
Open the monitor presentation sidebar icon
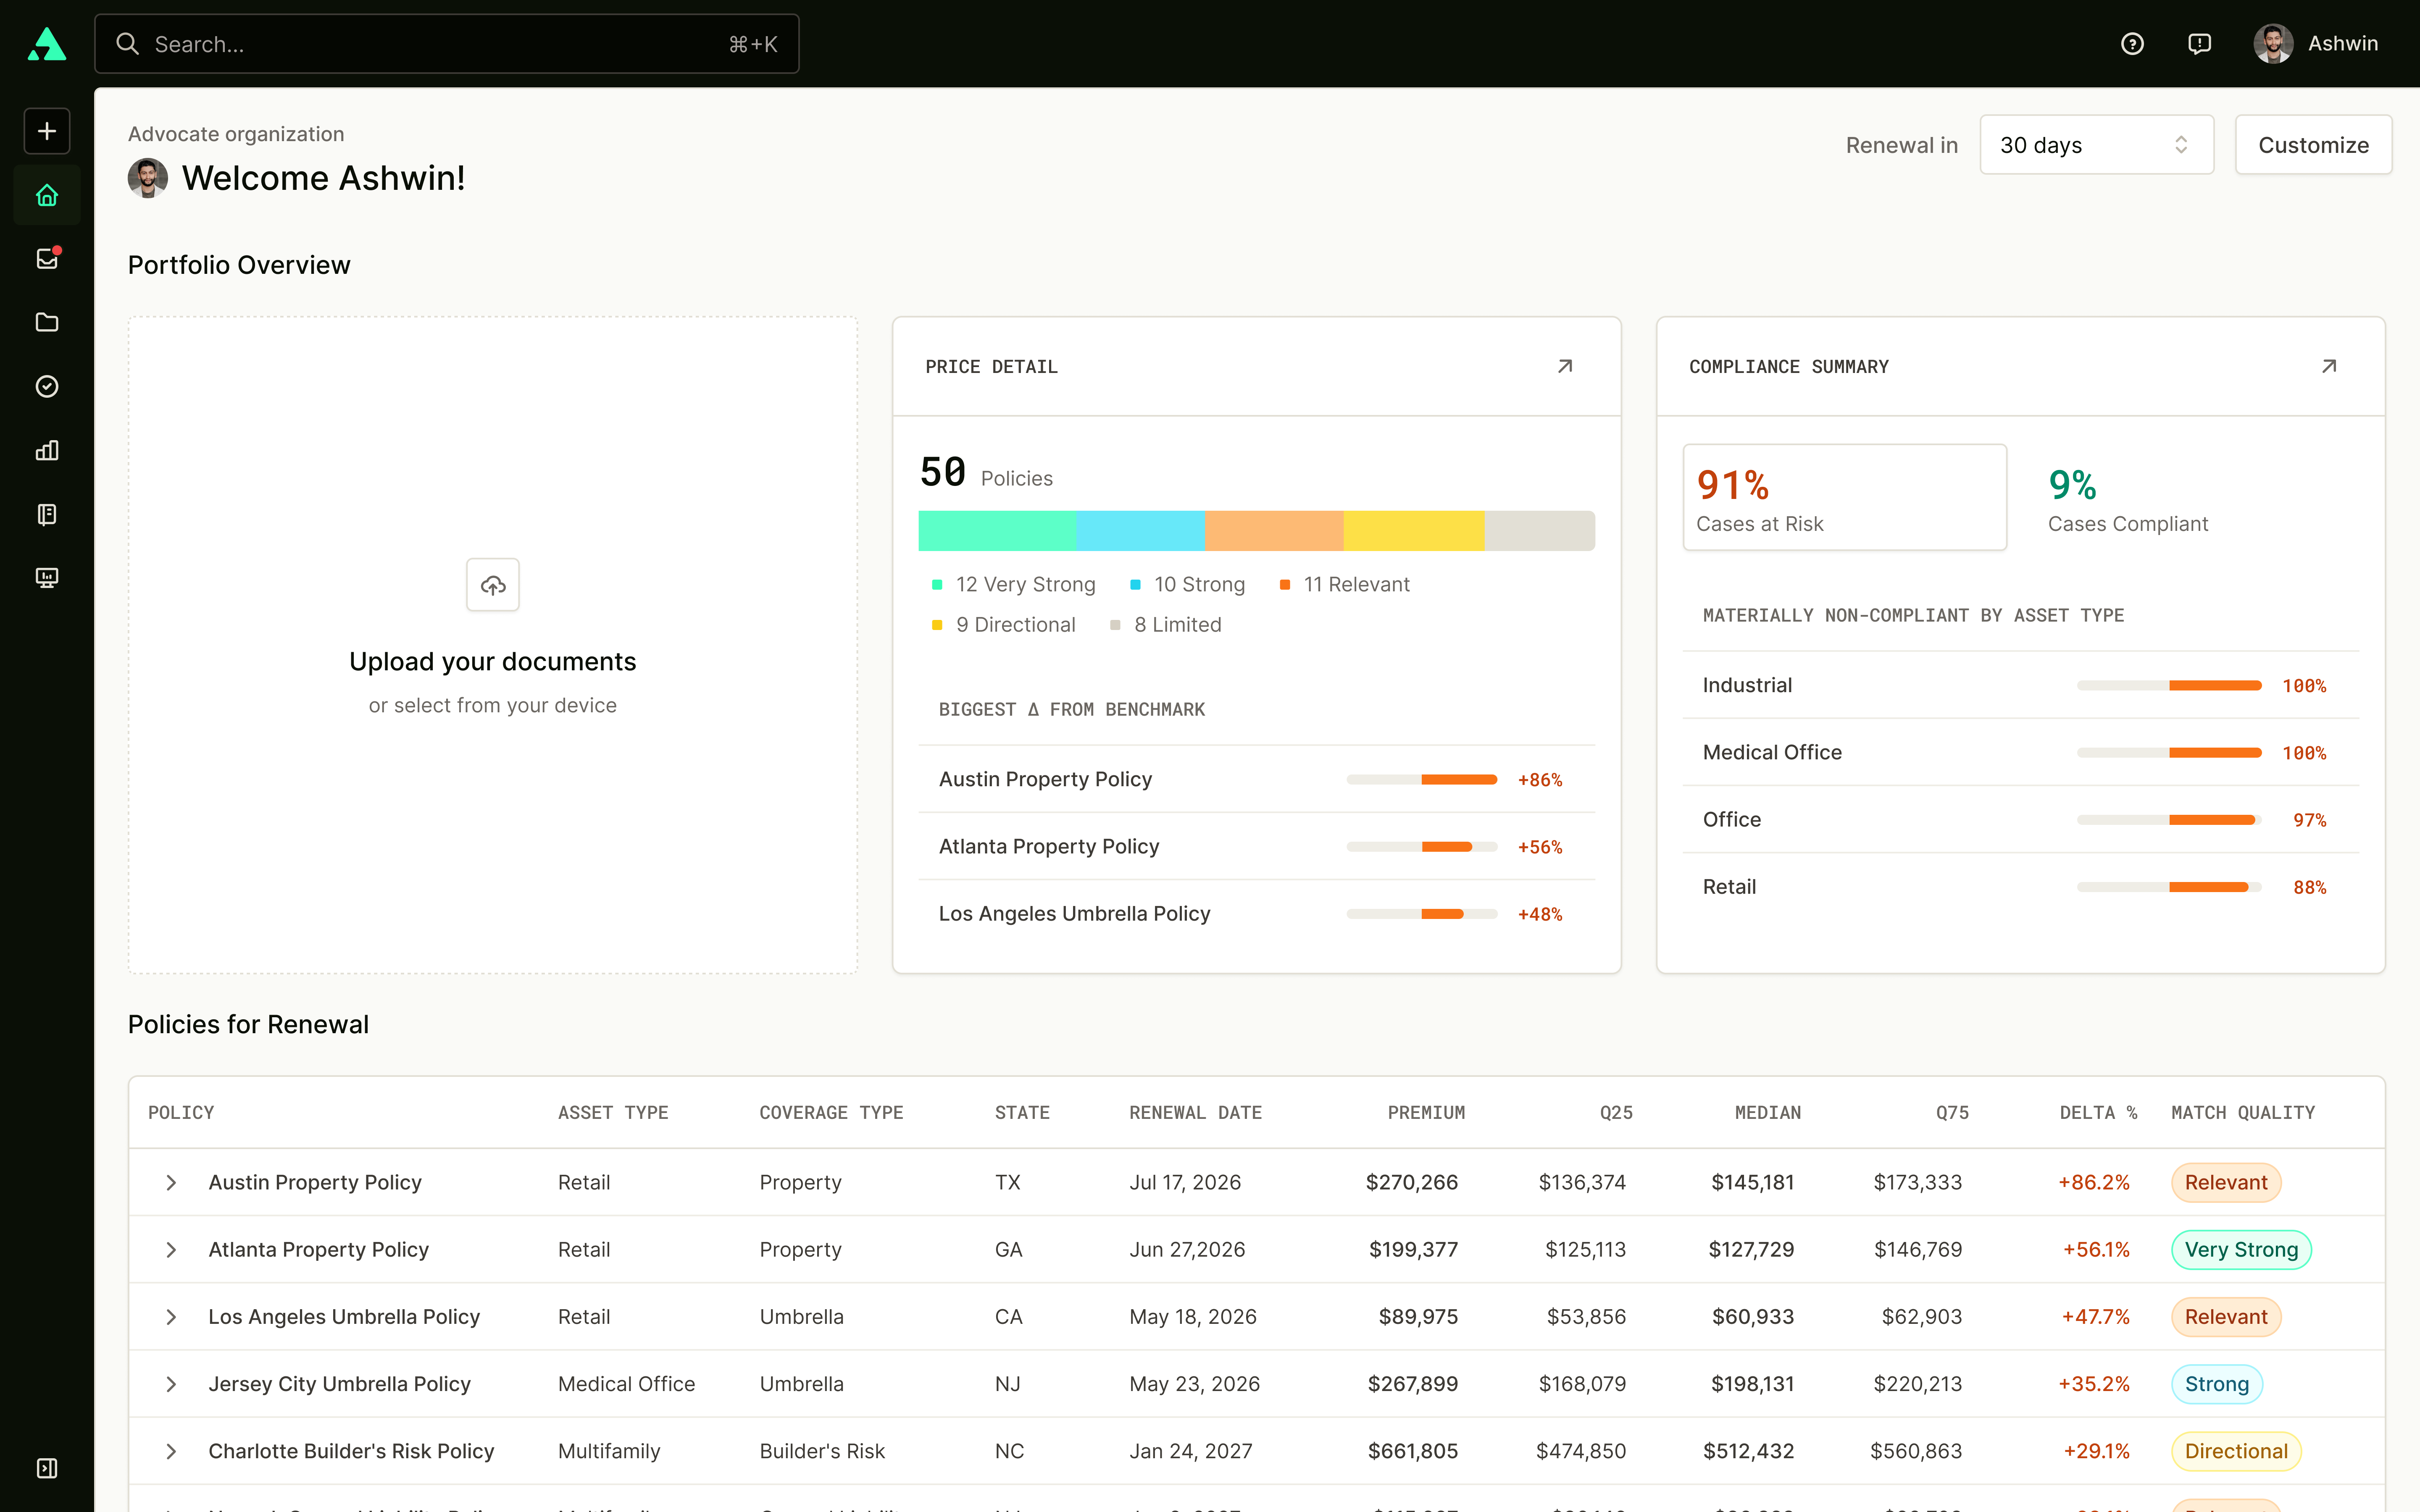point(47,578)
